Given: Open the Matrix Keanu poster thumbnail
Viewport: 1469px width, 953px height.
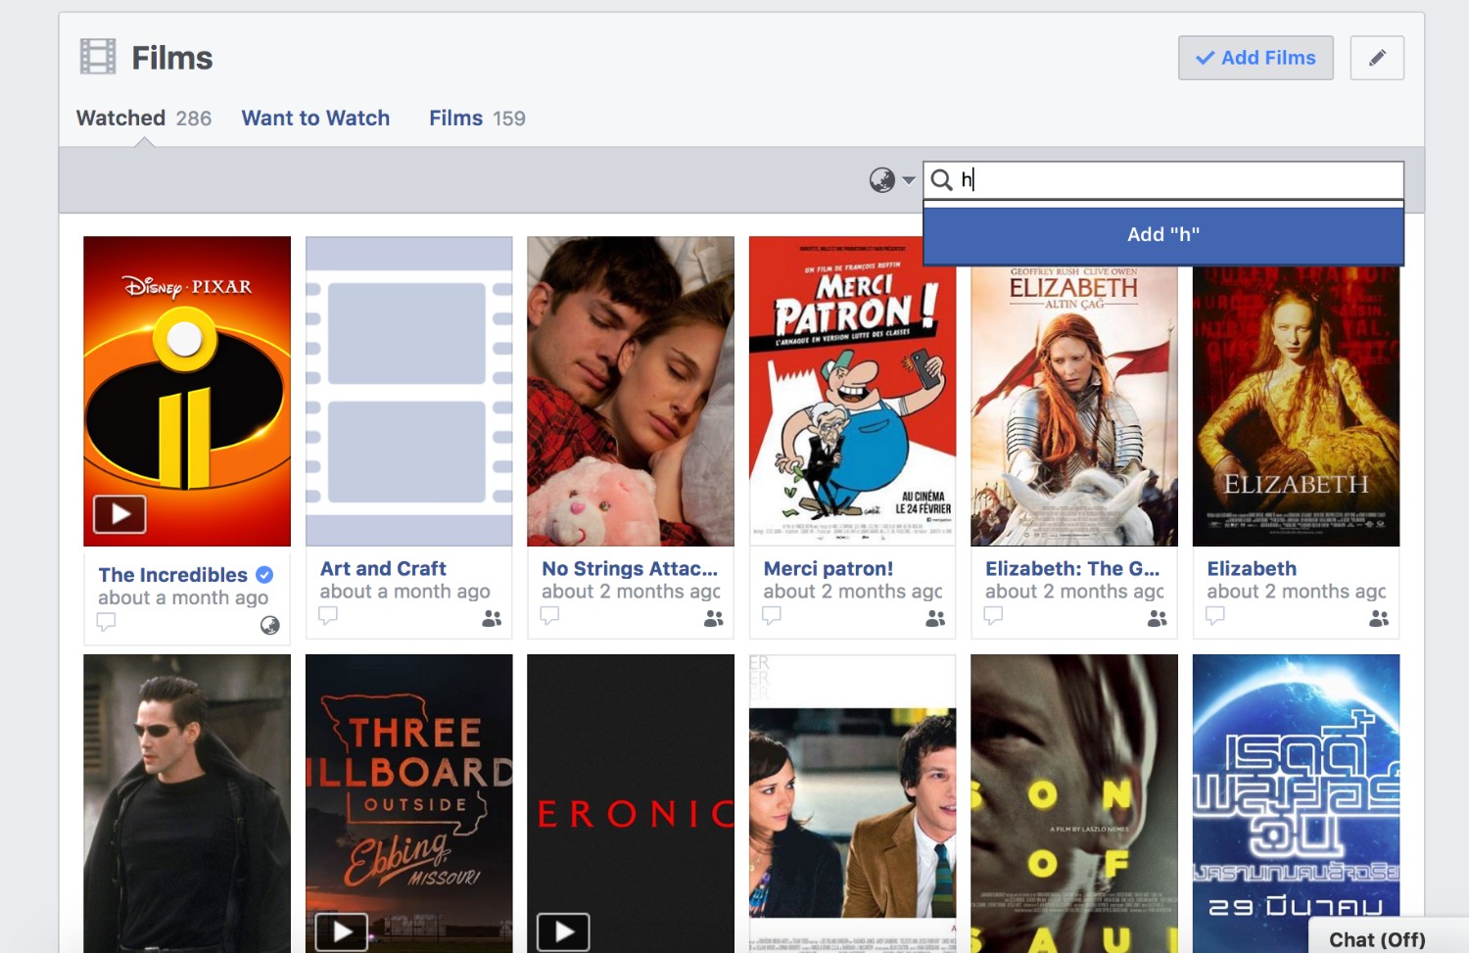Looking at the screenshot, I should point(187,803).
